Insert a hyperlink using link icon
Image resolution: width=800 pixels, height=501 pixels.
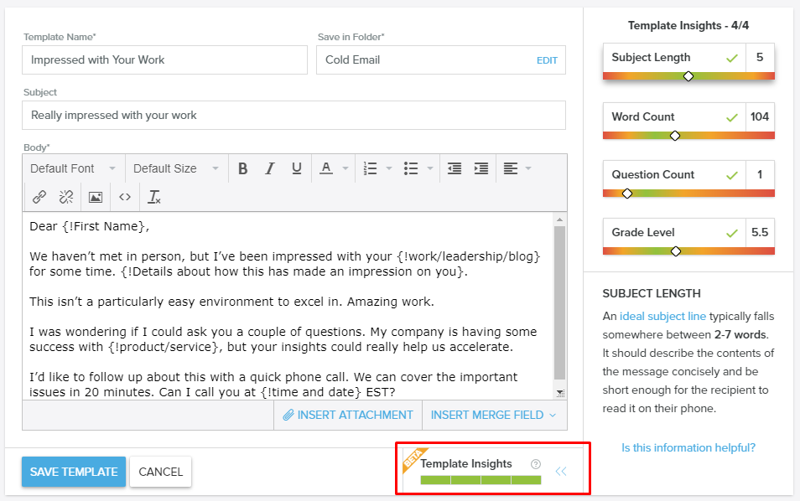(x=39, y=197)
